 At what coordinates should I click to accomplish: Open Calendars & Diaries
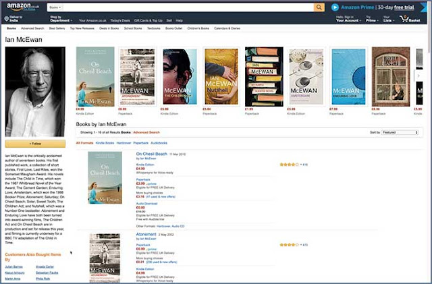(227, 28)
